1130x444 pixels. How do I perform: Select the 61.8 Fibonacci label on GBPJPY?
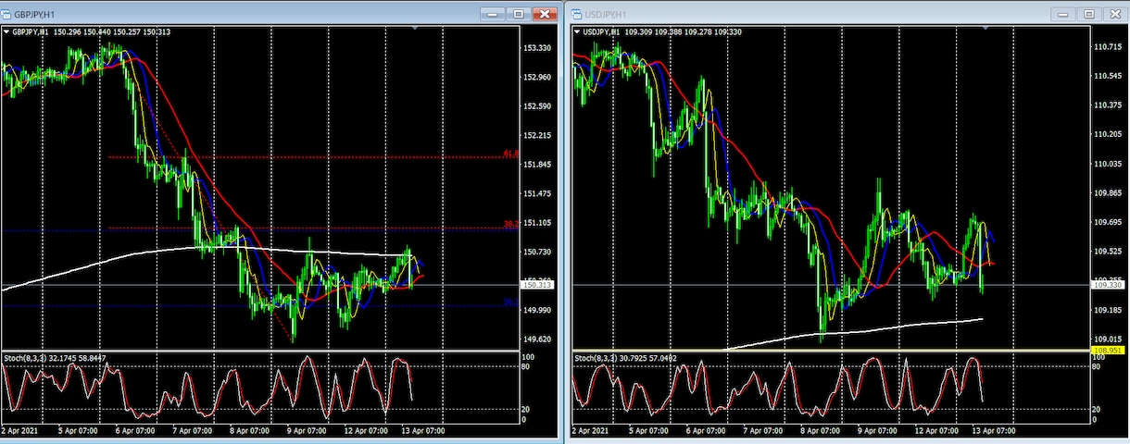coord(510,154)
